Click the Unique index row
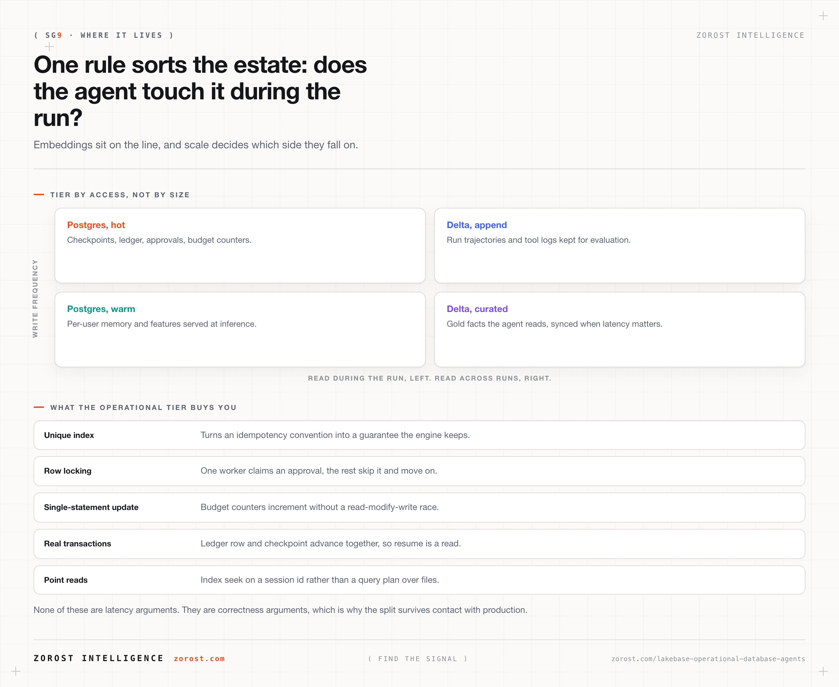839x687 pixels. point(419,435)
